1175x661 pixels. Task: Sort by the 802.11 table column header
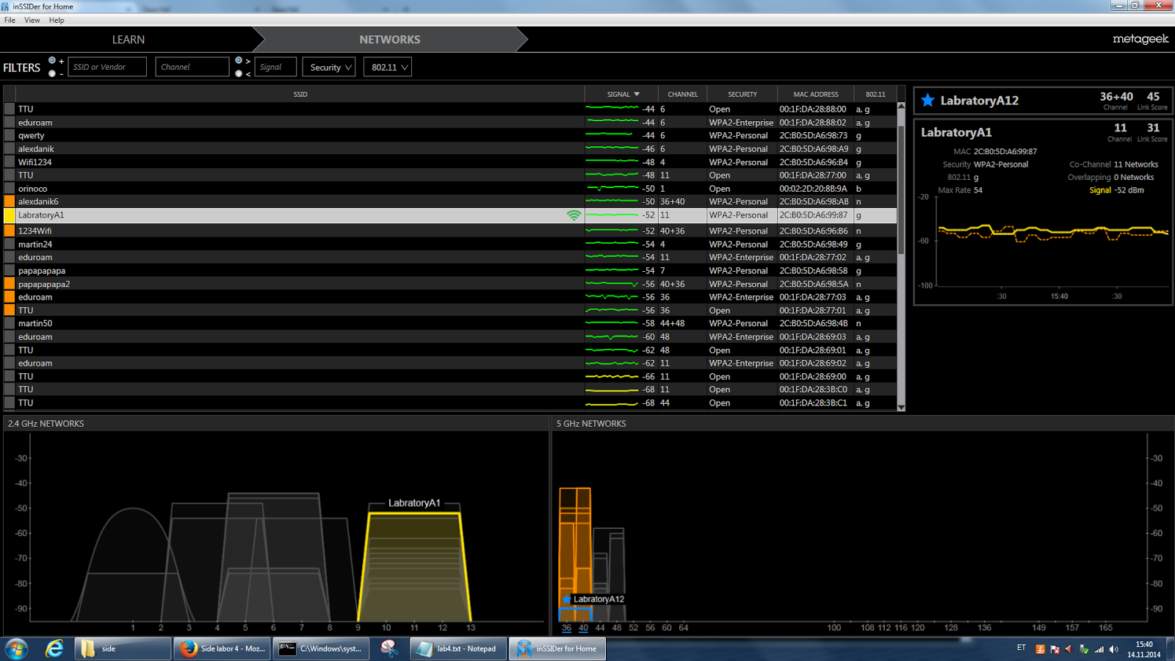[875, 94]
